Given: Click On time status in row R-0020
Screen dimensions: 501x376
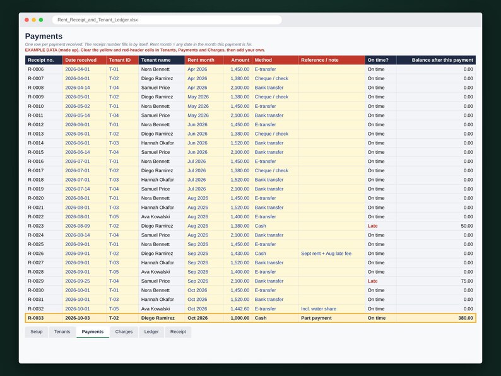Looking at the screenshot, I should point(380,198).
